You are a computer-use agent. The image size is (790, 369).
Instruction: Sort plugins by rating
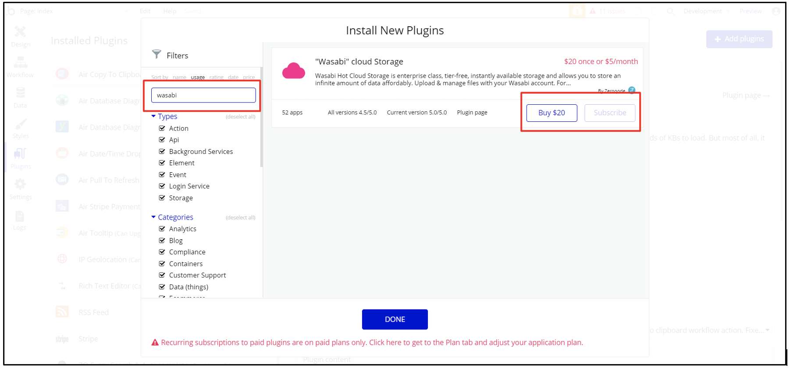pyautogui.click(x=216, y=77)
